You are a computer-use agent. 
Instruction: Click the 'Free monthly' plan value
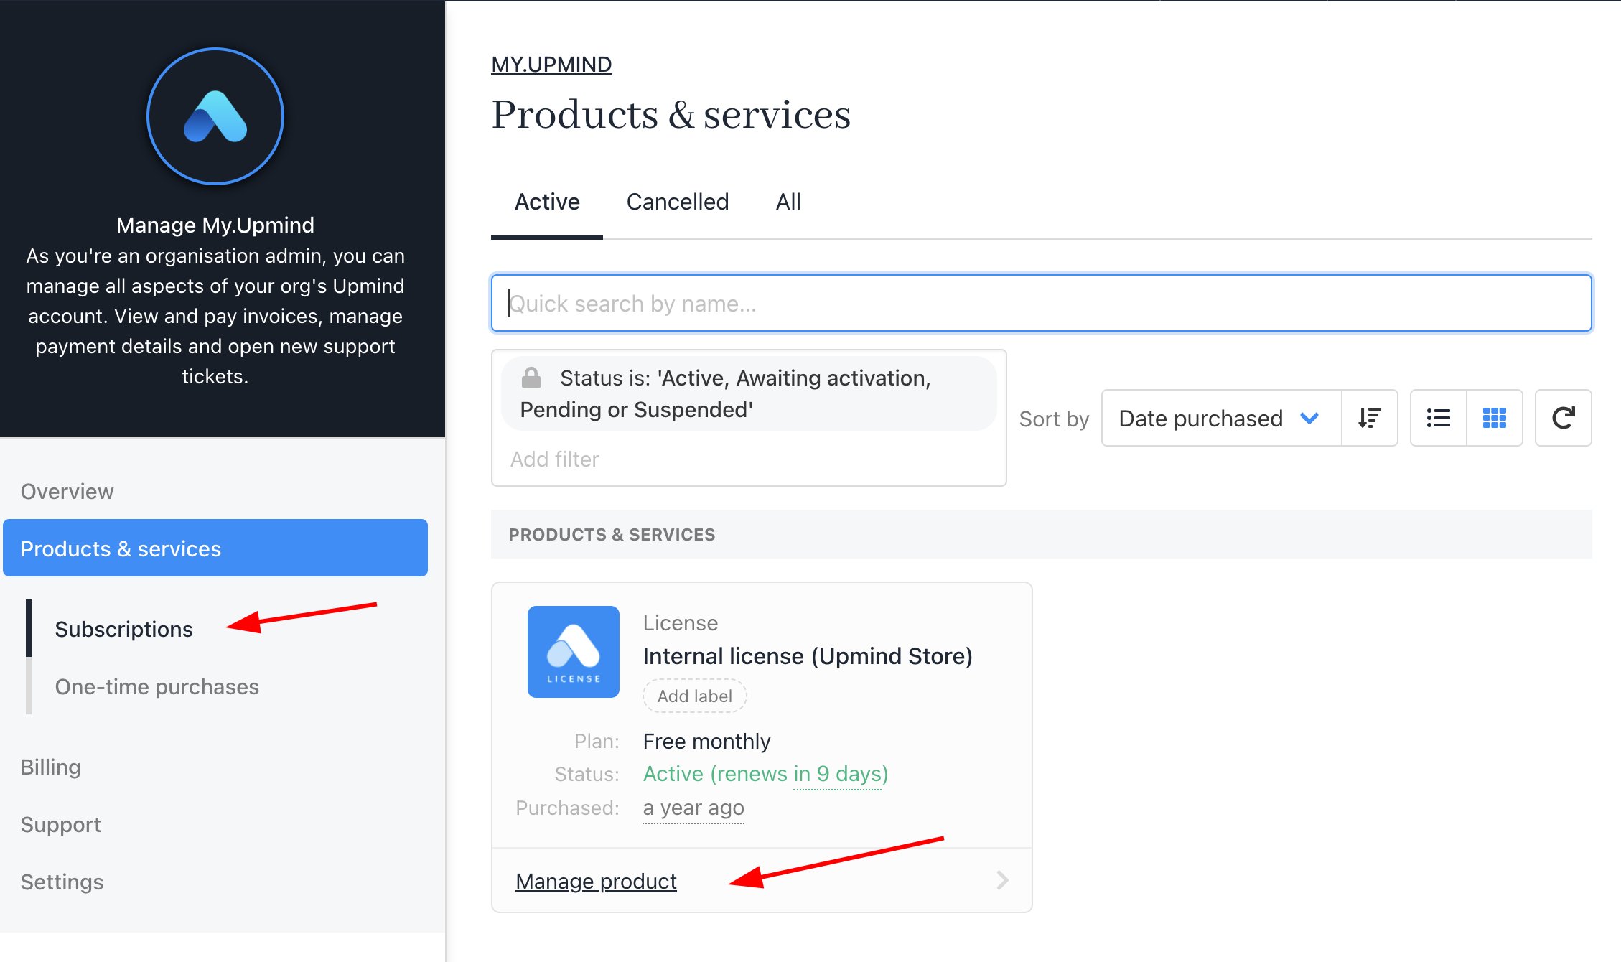point(706,741)
